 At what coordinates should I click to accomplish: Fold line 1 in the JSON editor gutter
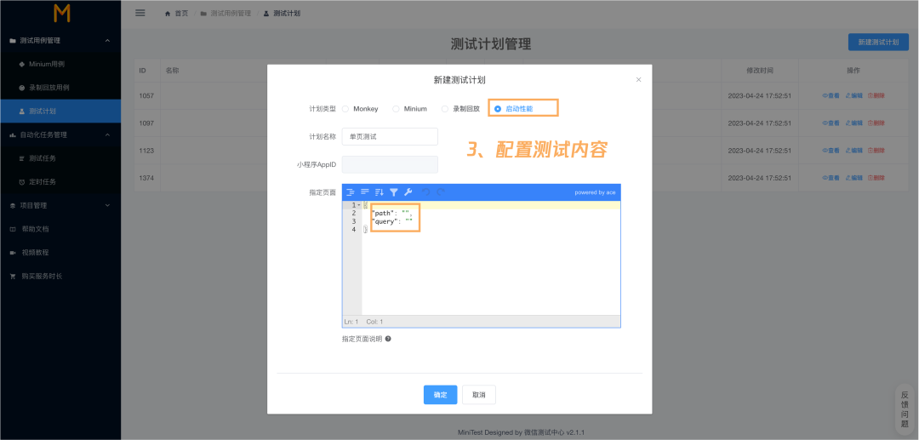[359, 205]
